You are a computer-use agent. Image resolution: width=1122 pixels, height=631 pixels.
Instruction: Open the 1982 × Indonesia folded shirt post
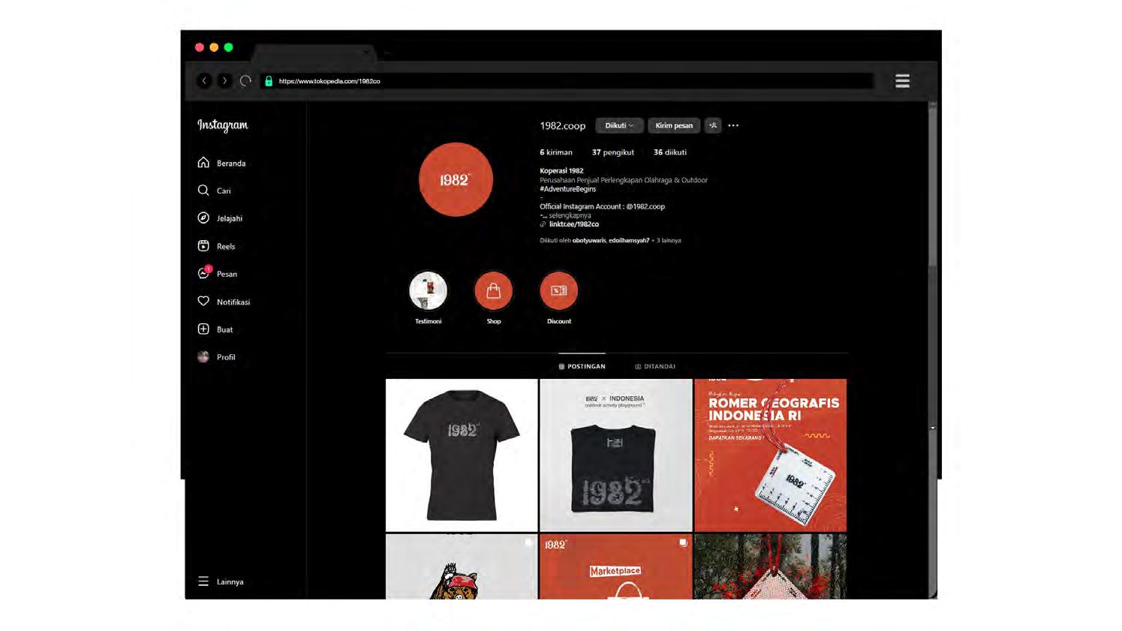coord(616,455)
